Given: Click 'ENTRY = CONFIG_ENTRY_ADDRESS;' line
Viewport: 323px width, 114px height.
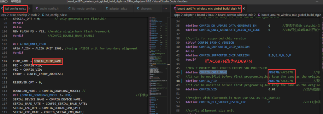Looking at the screenshot, I should (38, 74).
